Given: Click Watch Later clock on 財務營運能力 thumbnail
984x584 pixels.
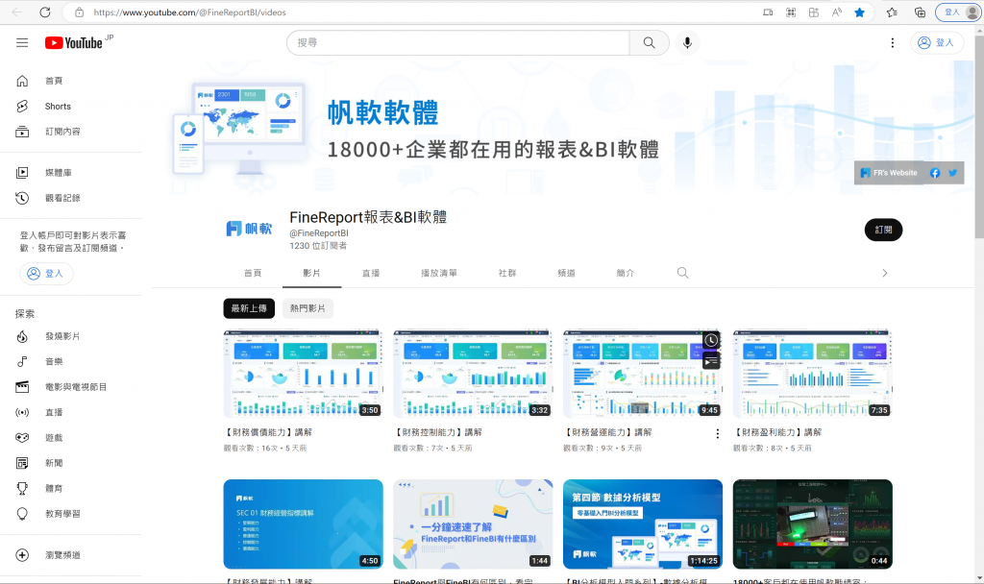Looking at the screenshot, I should tap(710, 341).
